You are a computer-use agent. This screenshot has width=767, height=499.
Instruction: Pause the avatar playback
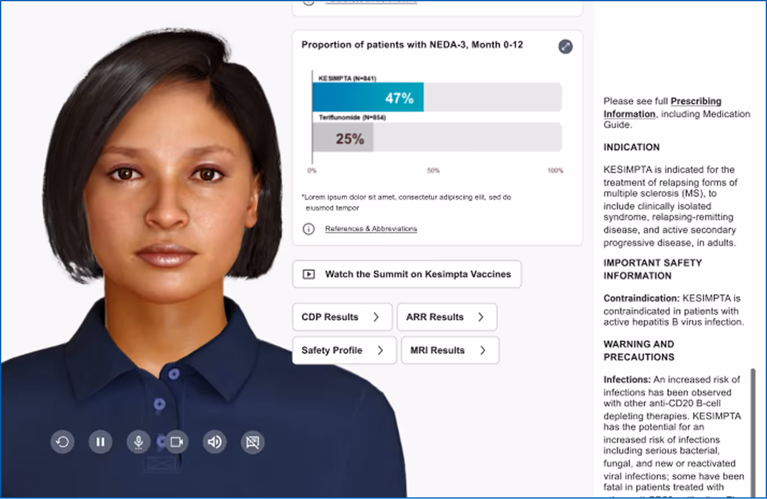pos(100,442)
